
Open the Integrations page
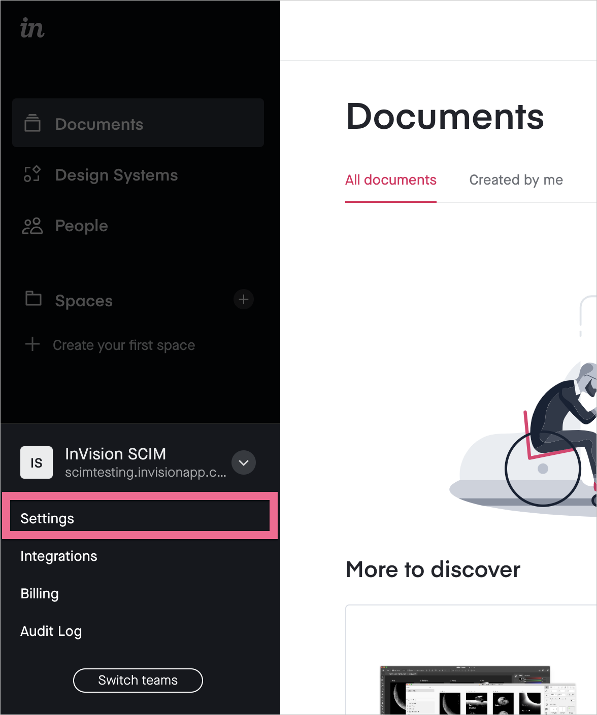tap(58, 556)
